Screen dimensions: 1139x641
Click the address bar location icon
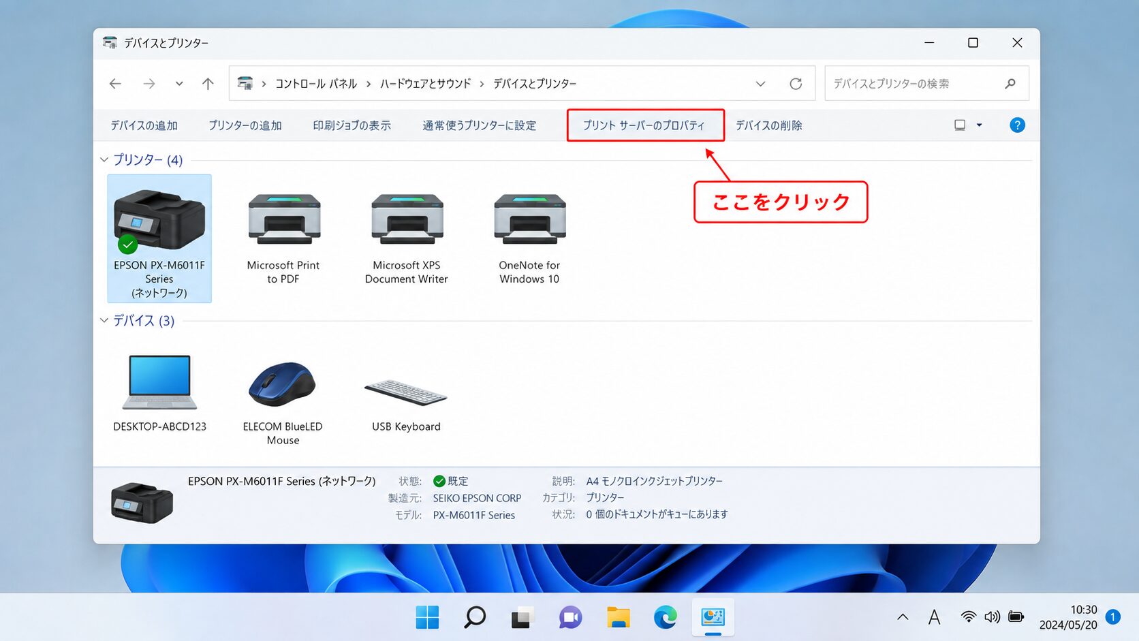coord(245,83)
